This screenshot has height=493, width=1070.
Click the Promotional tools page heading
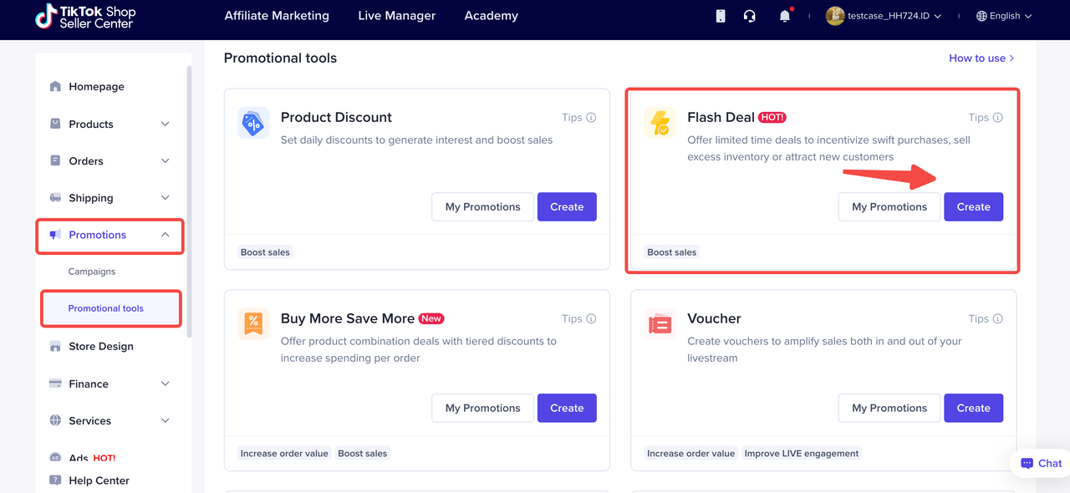[280, 58]
